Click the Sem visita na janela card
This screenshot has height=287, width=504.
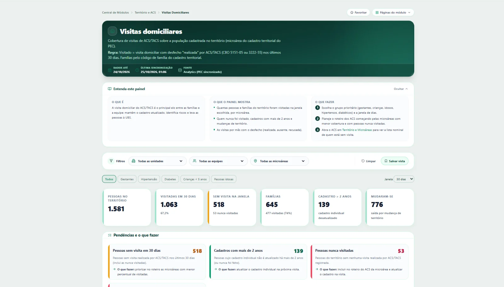pyautogui.click(x=232, y=207)
